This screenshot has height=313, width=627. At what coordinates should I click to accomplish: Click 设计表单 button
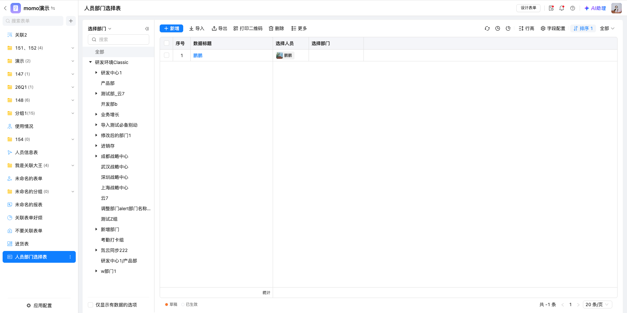(528, 8)
